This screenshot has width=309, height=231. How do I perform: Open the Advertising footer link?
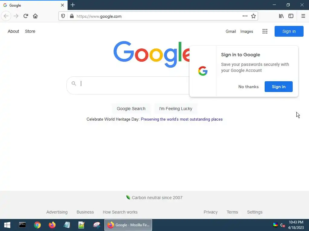(x=57, y=212)
